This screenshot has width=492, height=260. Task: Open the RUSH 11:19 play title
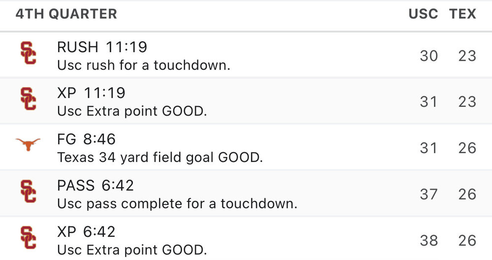pos(102,47)
